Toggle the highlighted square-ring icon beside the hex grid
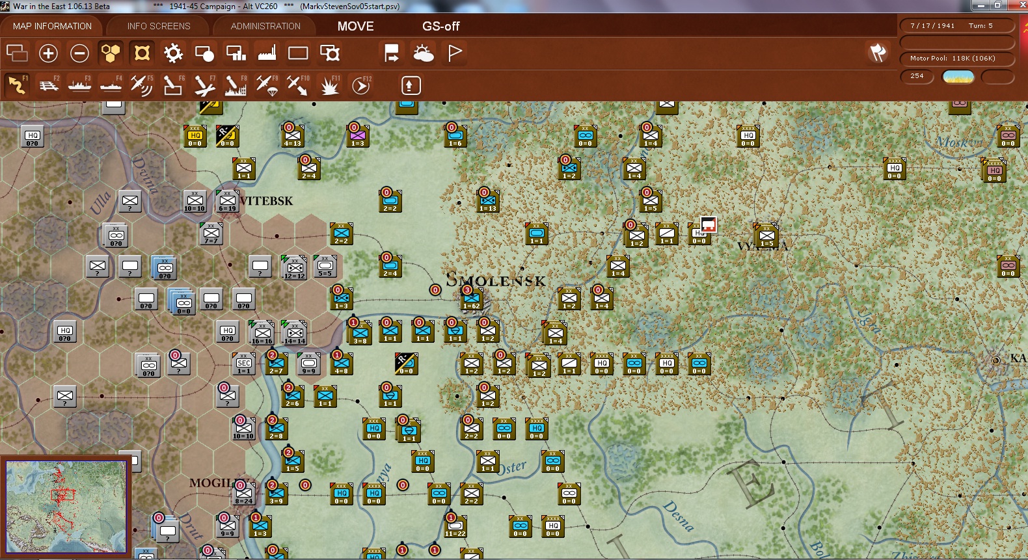 [x=142, y=53]
